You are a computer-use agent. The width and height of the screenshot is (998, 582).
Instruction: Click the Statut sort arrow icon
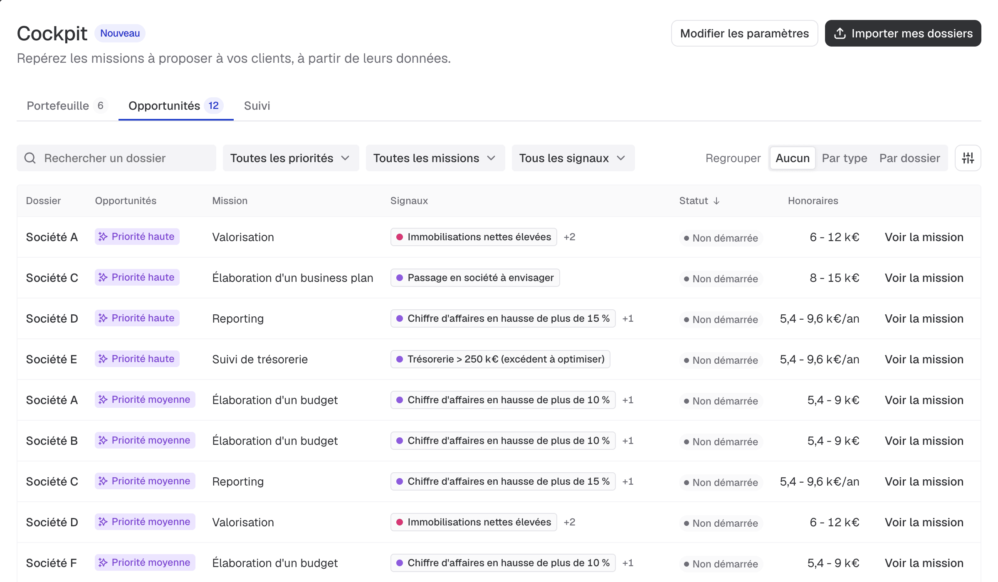click(x=716, y=201)
